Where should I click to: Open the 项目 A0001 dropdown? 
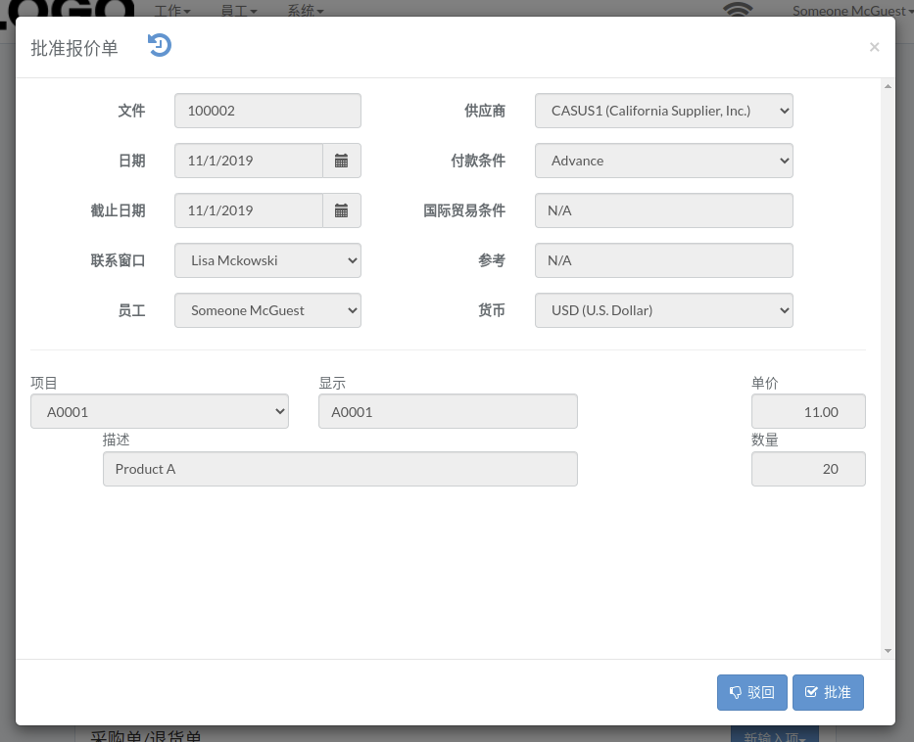(x=160, y=411)
